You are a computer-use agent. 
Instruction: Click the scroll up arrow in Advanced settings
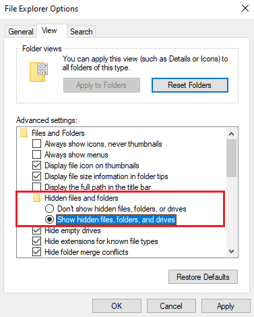click(231, 134)
